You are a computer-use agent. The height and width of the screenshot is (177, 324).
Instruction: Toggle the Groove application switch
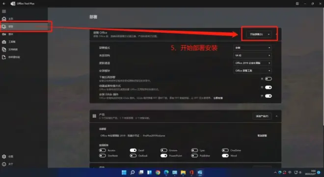point(163,150)
